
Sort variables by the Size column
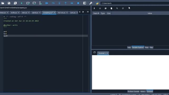[109, 13]
